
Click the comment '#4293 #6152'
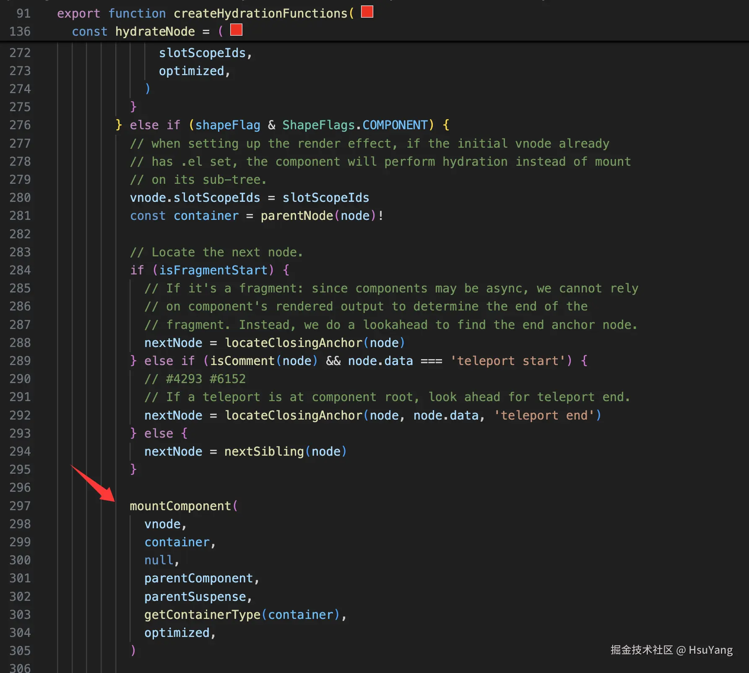point(195,379)
